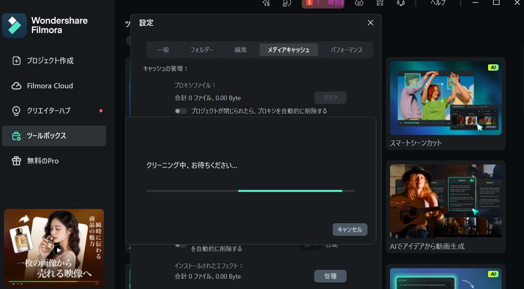Viewport: 524px width, 289px height.
Task: Open the フォルダー settings tab
Action: tap(202, 50)
